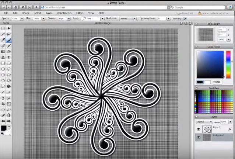
Task: Hide the Background layer via eye icon
Action: pos(198,137)
